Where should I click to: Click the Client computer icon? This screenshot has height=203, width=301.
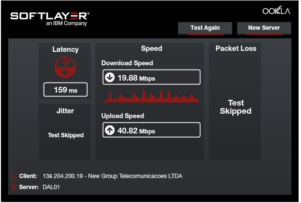point(13,176)
